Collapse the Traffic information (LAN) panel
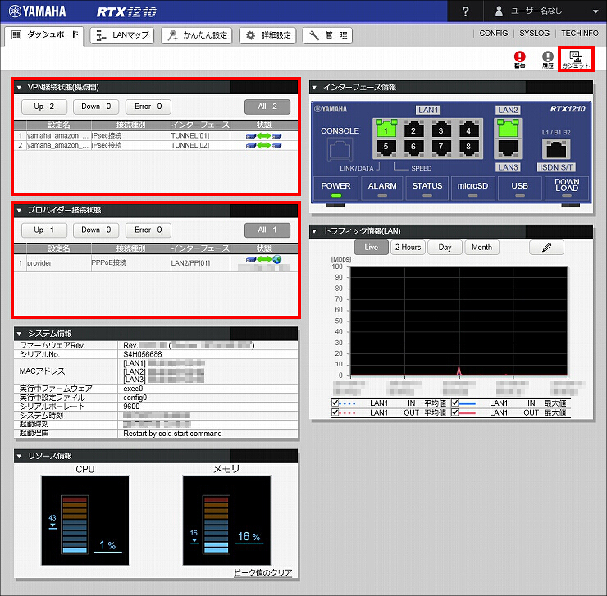The image size is (607, 596). pos(314,231)
